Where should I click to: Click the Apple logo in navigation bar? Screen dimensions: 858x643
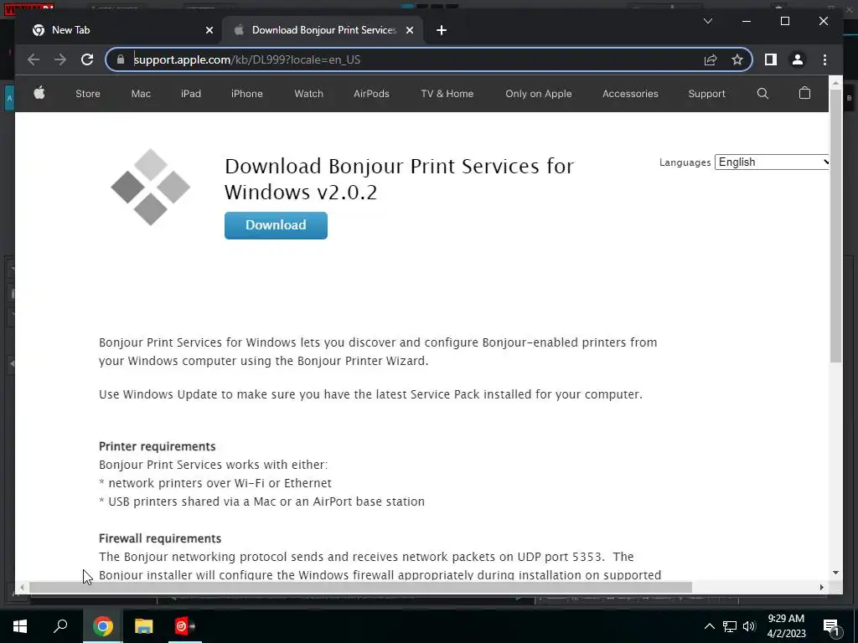click(39, 94)
